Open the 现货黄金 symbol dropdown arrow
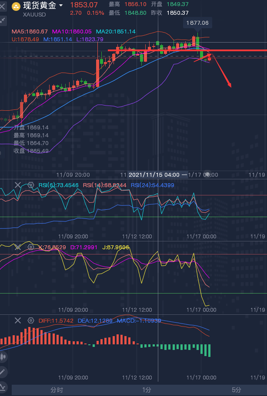Viewport: 267px width, 396px height. (61, 6)
